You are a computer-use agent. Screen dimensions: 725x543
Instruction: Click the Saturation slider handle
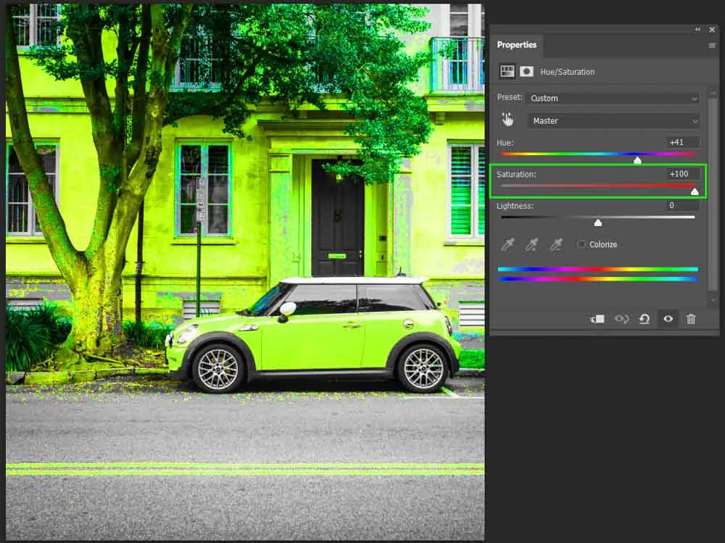click(x=695, y=192)
